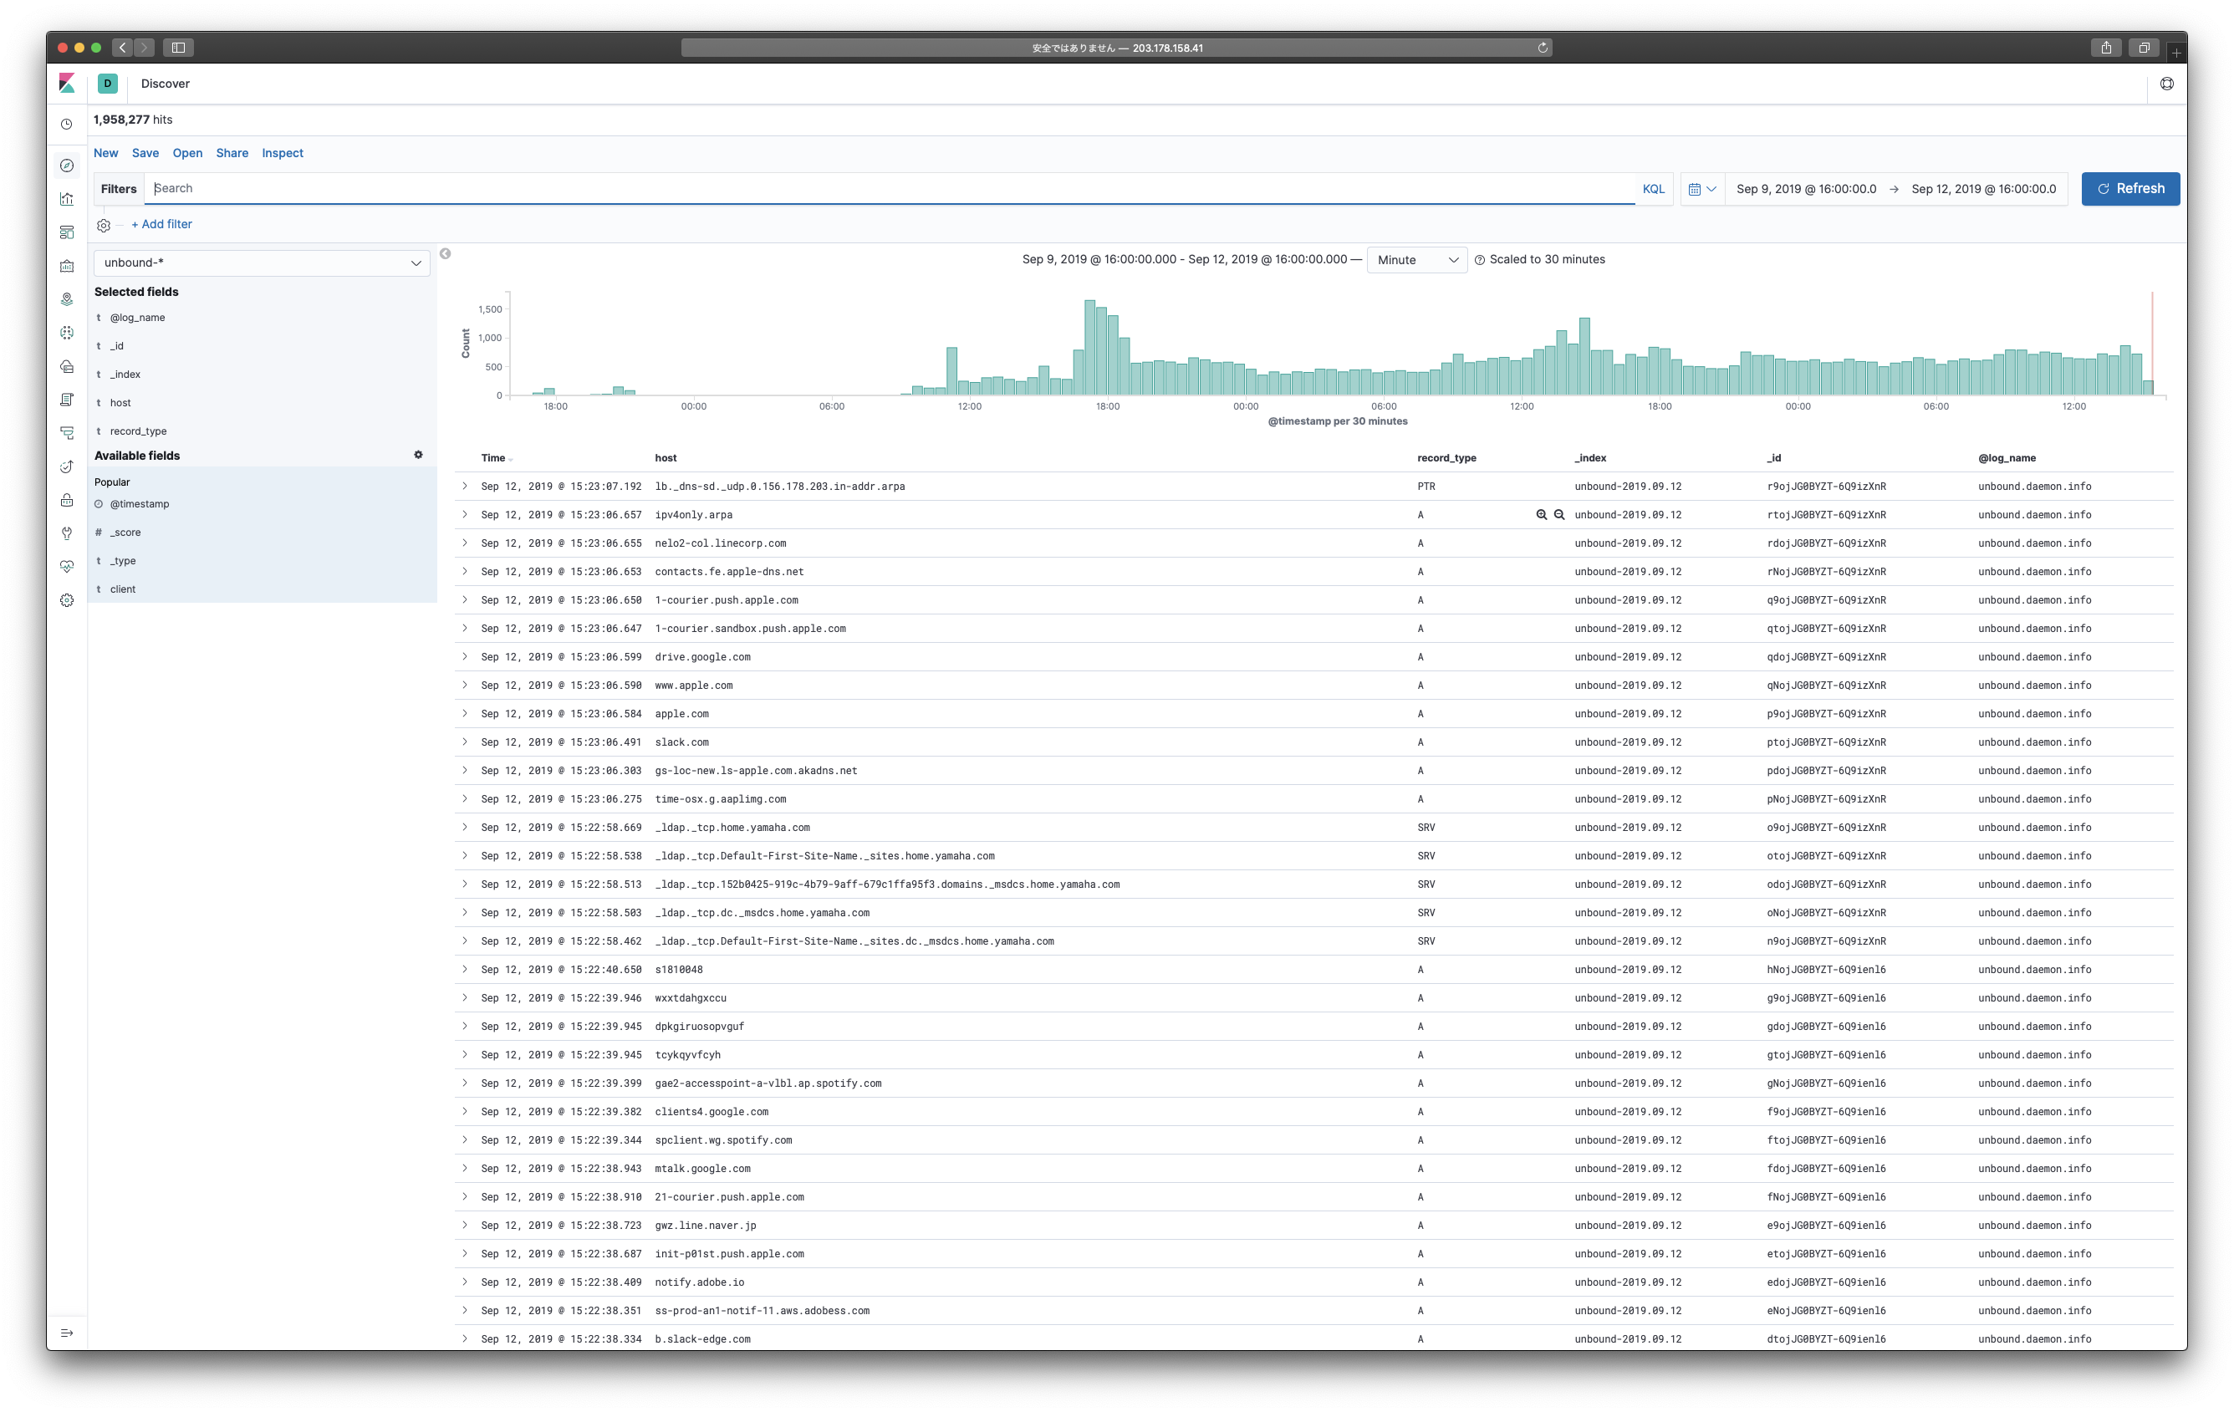Screen dimensions: 2234x1412
Task: Click into the Search query field
Action: (x=890, y=188)
